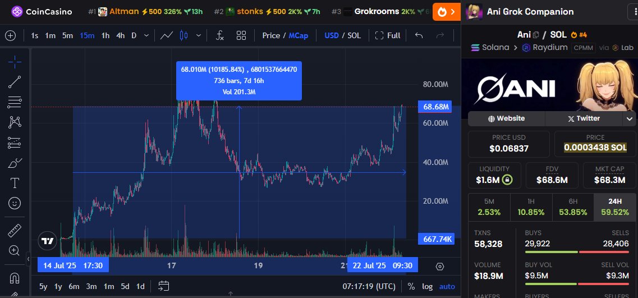Select the trend line drawing tool
The image size is (638, 298).
click(x=15, y=82)
